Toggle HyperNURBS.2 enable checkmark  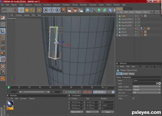(139, 19)
